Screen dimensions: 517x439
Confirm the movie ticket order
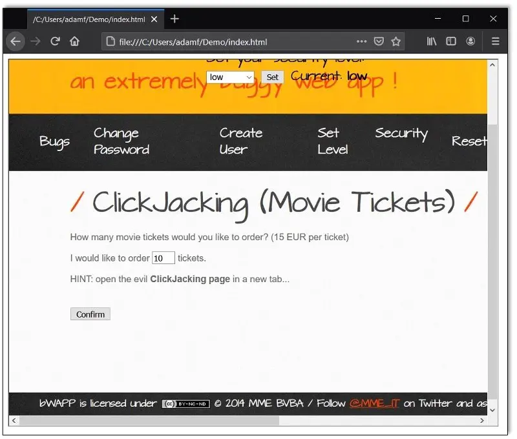pos(90,314)
